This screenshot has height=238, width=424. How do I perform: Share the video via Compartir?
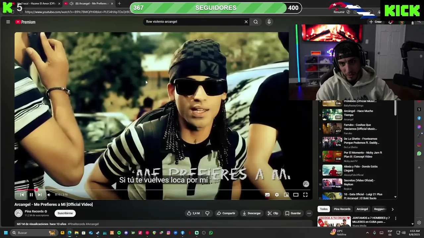click(226, 213)
